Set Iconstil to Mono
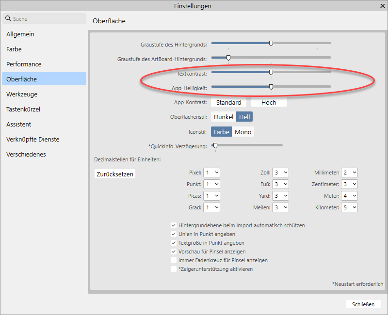The height and width of the screenshot is (315, 388). click(x=243, y=132)
